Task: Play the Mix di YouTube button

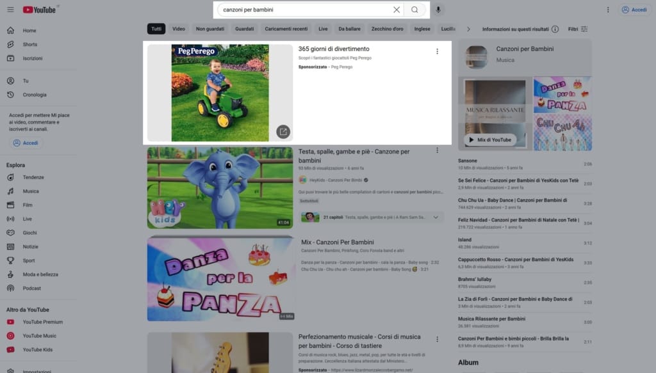Action: coord(489,140)
